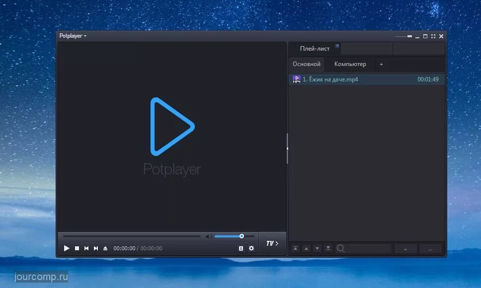Move selected playlist item down
481x288 pixels.
tap(317, 248)
